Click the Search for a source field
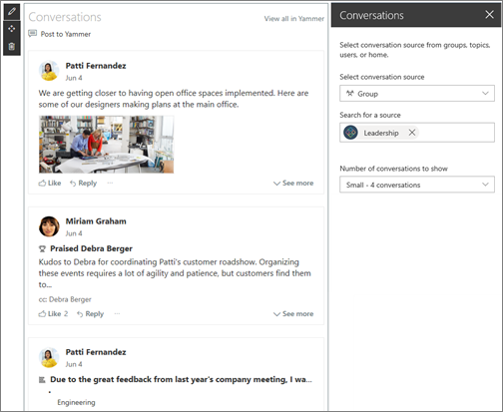 coord(417,133)
